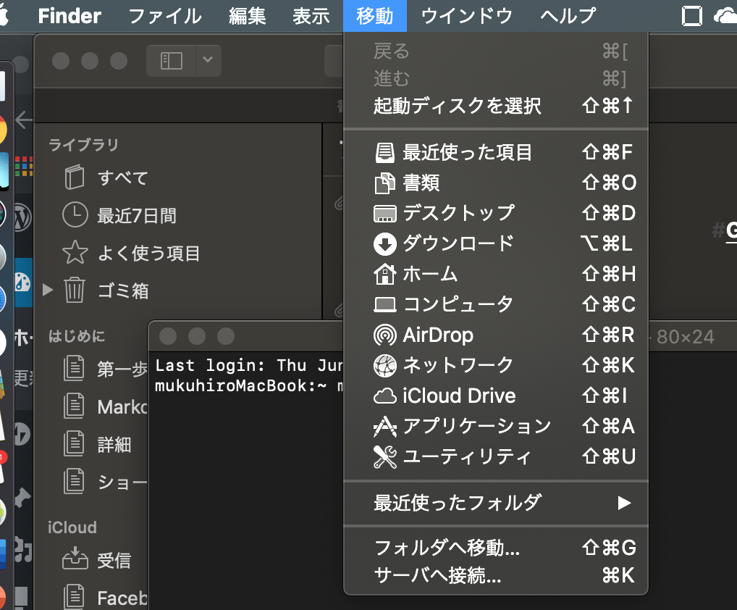Click the Faceb note document icon

coord(74,596)
